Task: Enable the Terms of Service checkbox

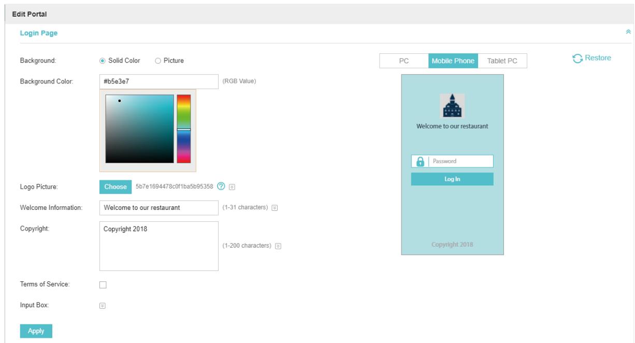Action: (x=103, y=284)
